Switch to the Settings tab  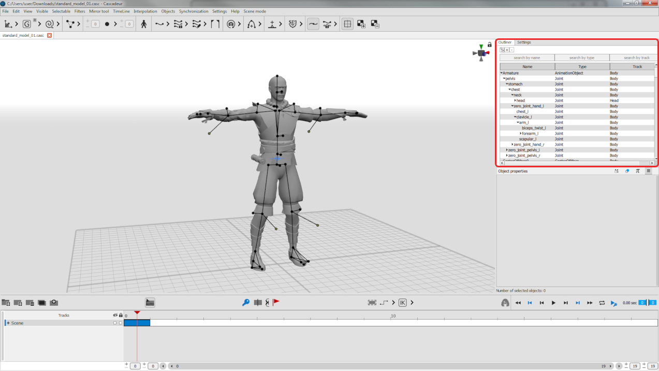pyautogui.click(x=524, y=42)
